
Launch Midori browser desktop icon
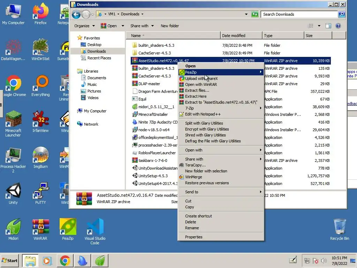coord(13,229)
